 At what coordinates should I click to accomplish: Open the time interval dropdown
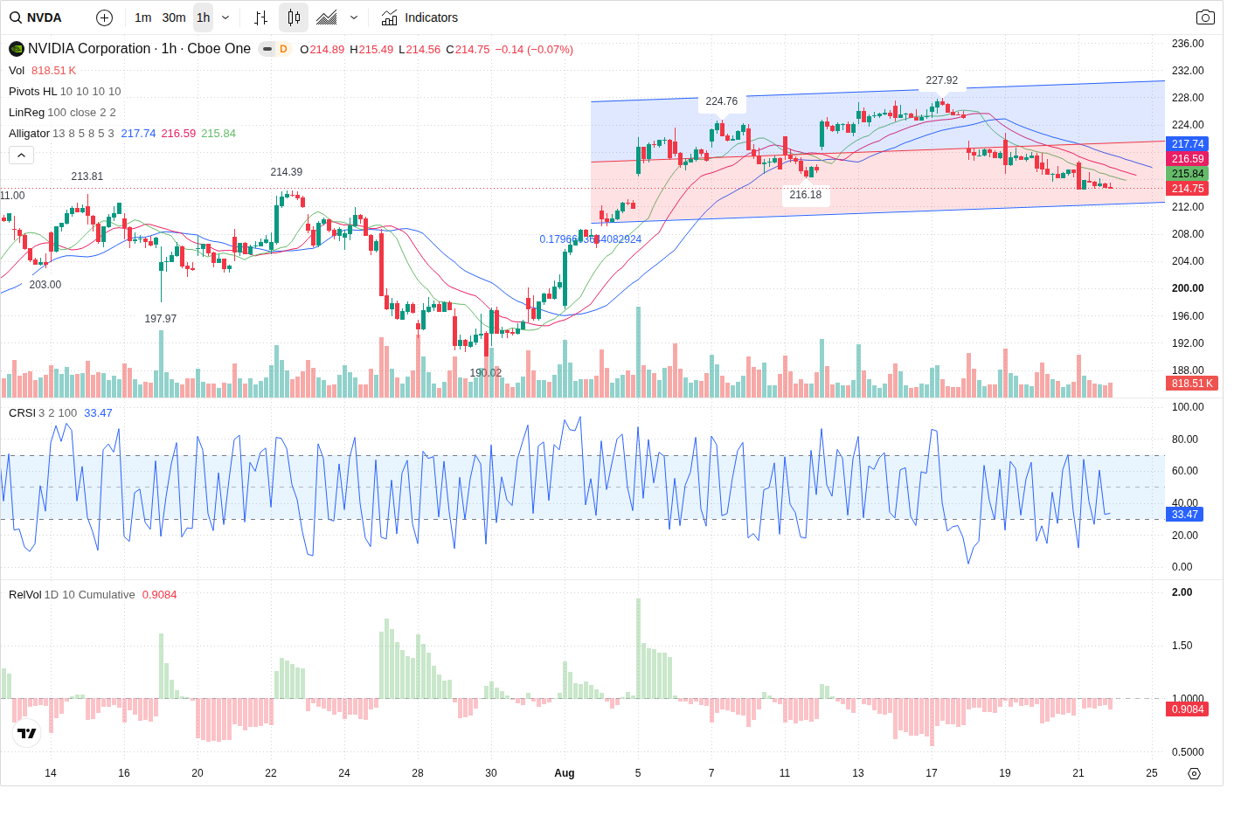[225, 17]
